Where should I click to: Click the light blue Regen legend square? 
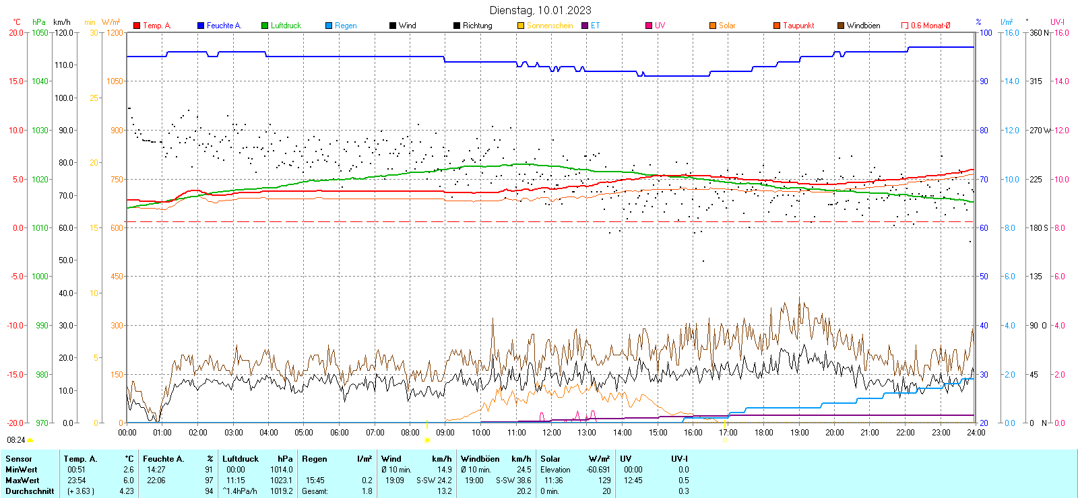(329, 26)
